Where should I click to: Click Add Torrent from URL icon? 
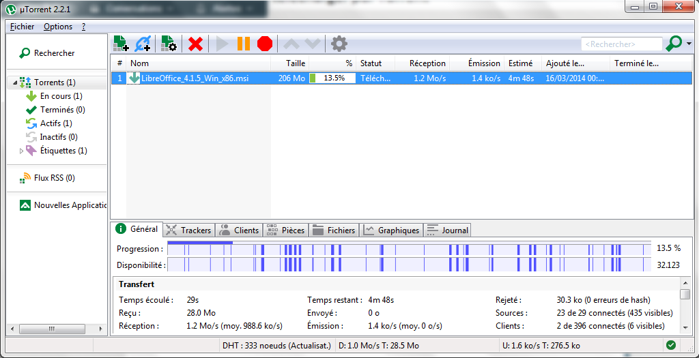coord(143,44)
